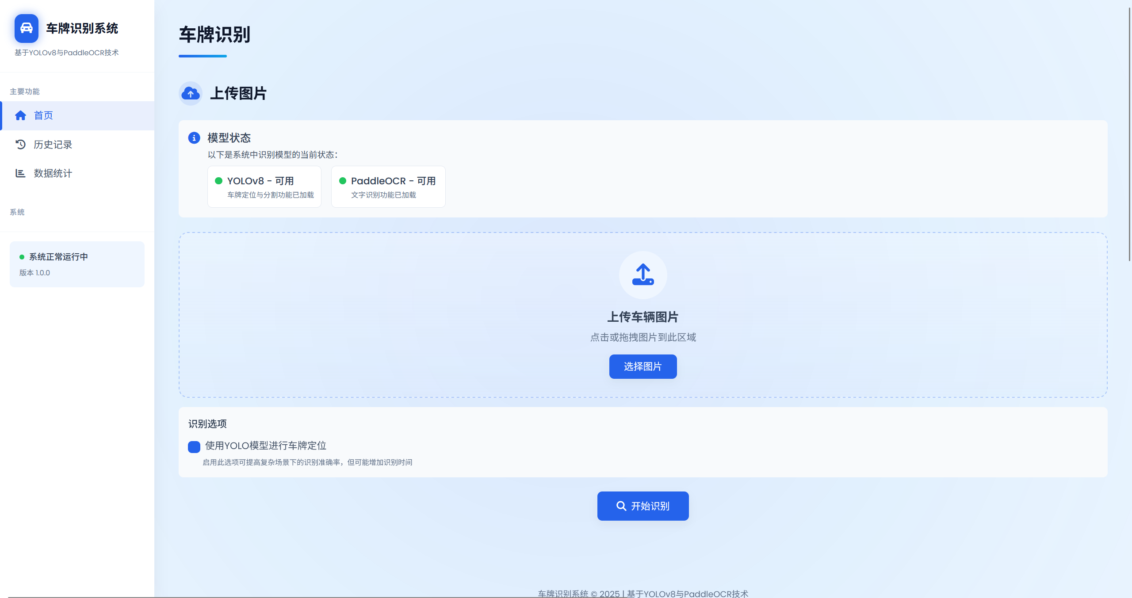The height and width of the screenshot is (598, 1132).
Task: Click the 车牌识别系统 title text
Action: pos(82,28)
